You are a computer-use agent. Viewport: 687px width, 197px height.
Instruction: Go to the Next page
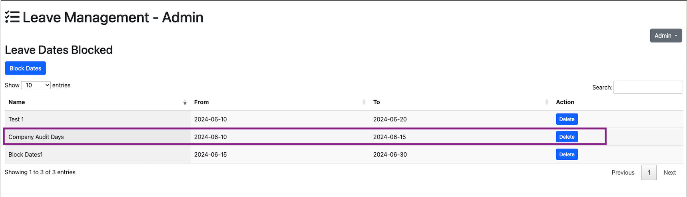pos(669,173)
